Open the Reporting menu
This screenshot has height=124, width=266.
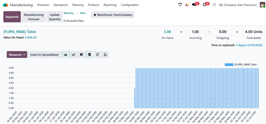110,5
